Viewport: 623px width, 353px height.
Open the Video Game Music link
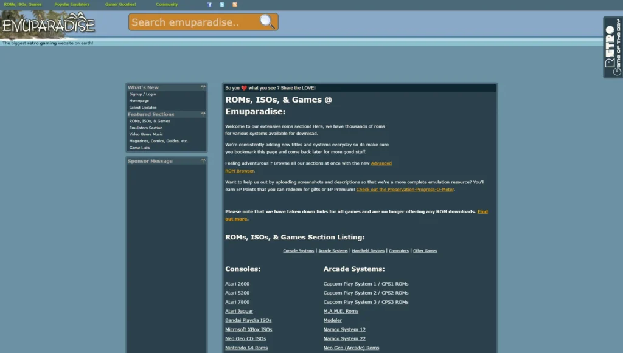(146, 134)
